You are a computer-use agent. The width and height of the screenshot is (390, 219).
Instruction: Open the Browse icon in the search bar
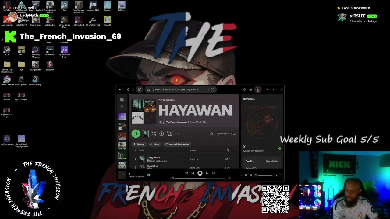212,89
